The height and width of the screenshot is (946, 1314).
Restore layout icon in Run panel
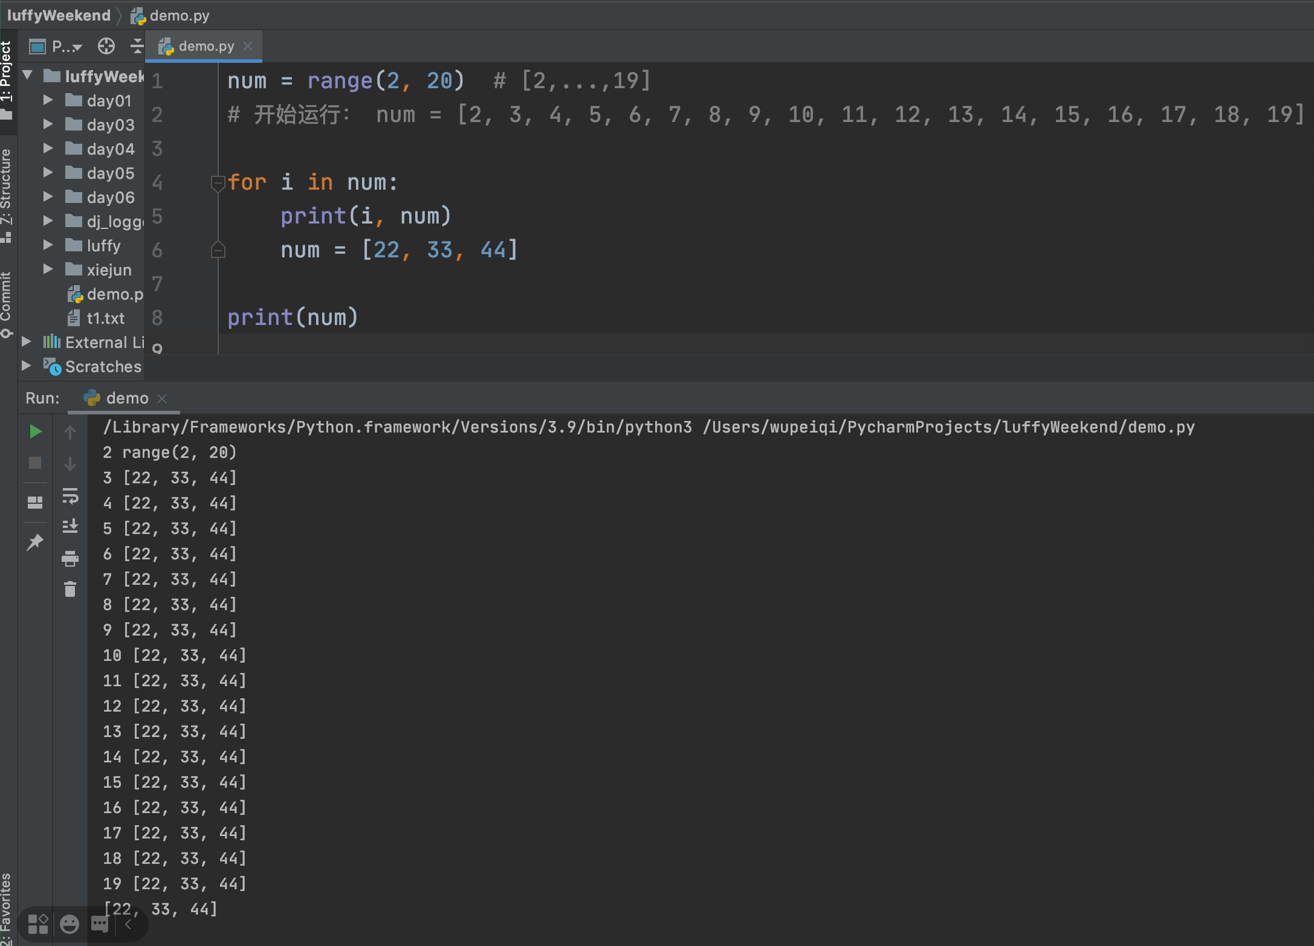[35, 502]
